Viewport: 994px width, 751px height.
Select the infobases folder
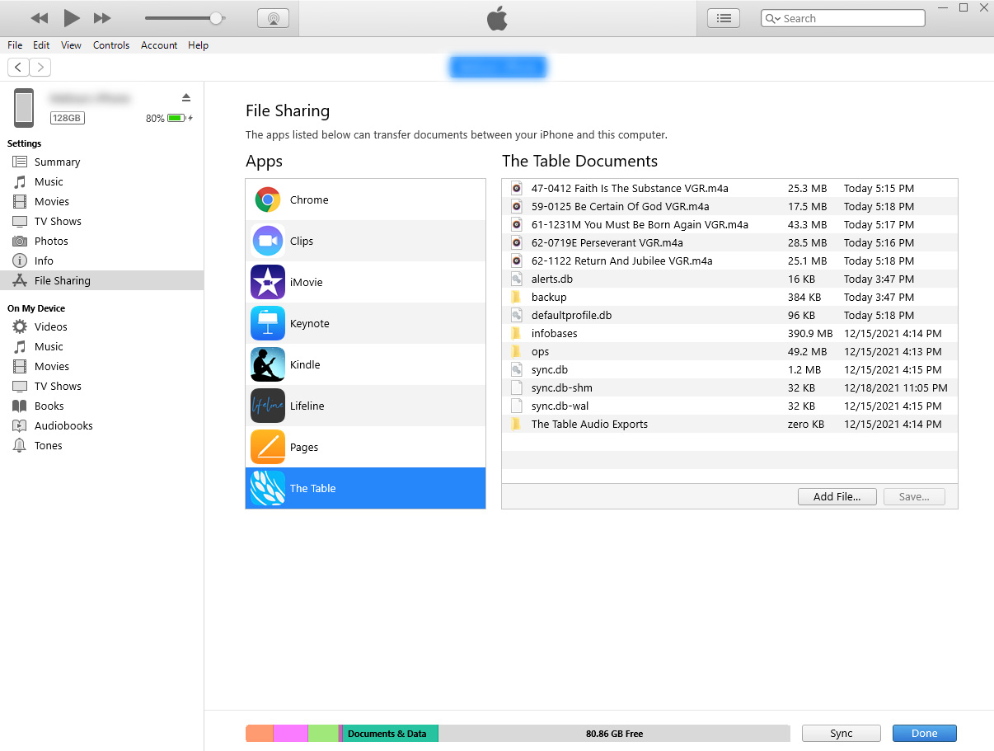[729, 333]
